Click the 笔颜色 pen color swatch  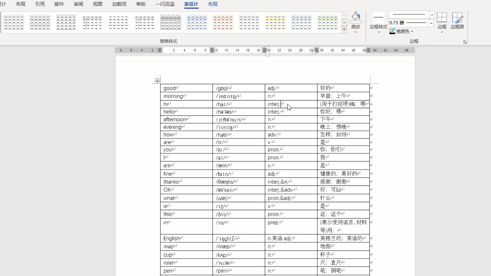point(392,31)
